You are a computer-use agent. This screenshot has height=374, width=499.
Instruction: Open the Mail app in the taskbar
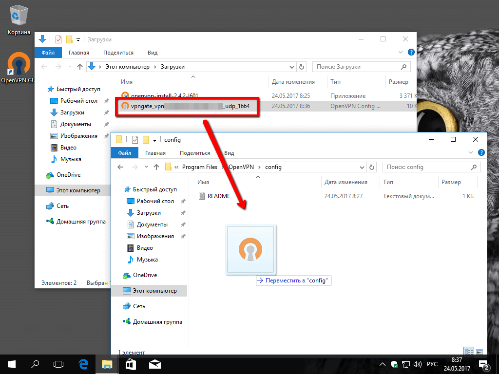155,364
